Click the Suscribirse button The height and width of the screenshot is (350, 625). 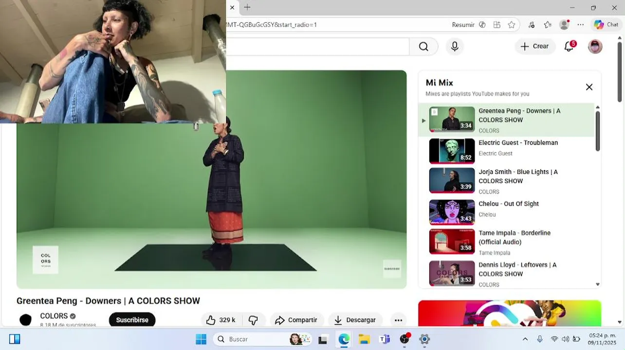[x=132, y=320]
